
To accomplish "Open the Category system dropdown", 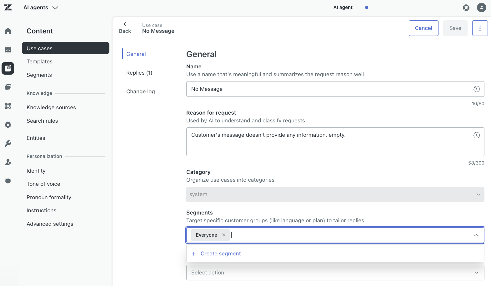I will 335,195.
